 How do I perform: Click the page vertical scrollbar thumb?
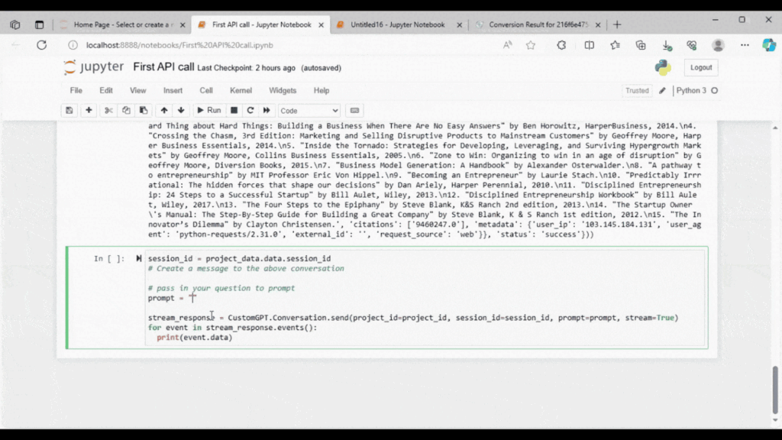pos(776,390)
